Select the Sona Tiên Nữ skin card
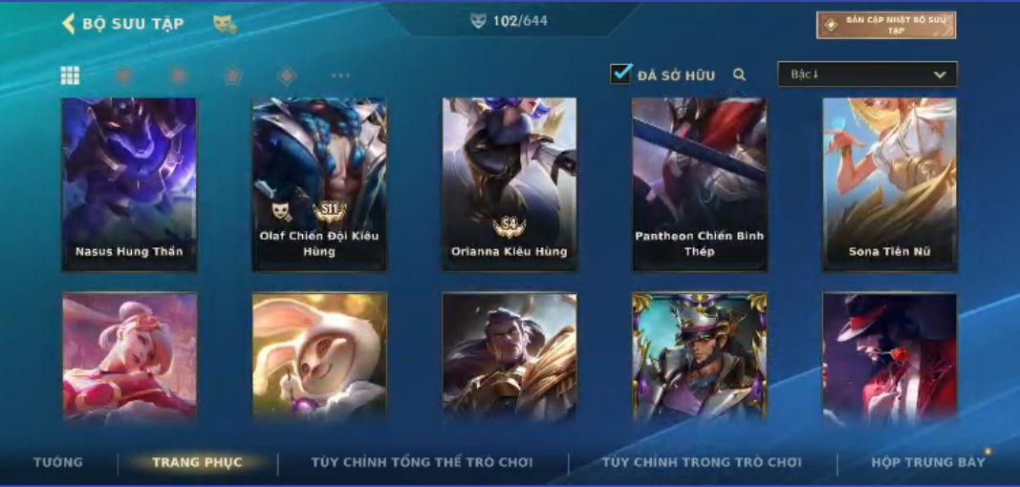 point(890,184)
